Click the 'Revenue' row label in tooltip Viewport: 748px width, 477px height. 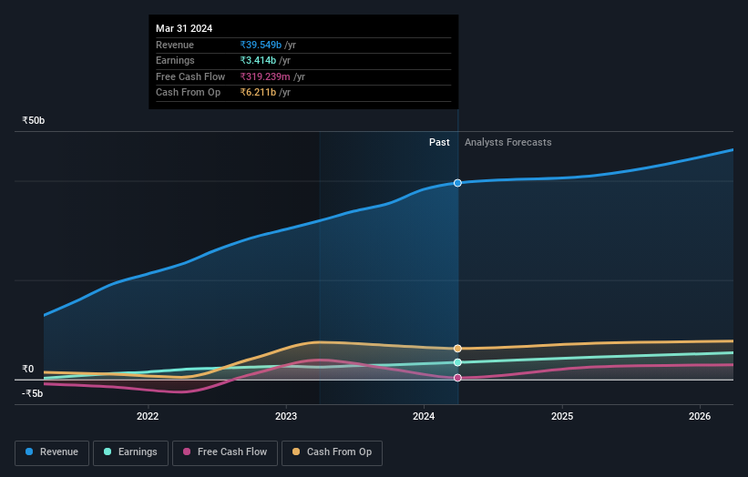coord(175,45)
